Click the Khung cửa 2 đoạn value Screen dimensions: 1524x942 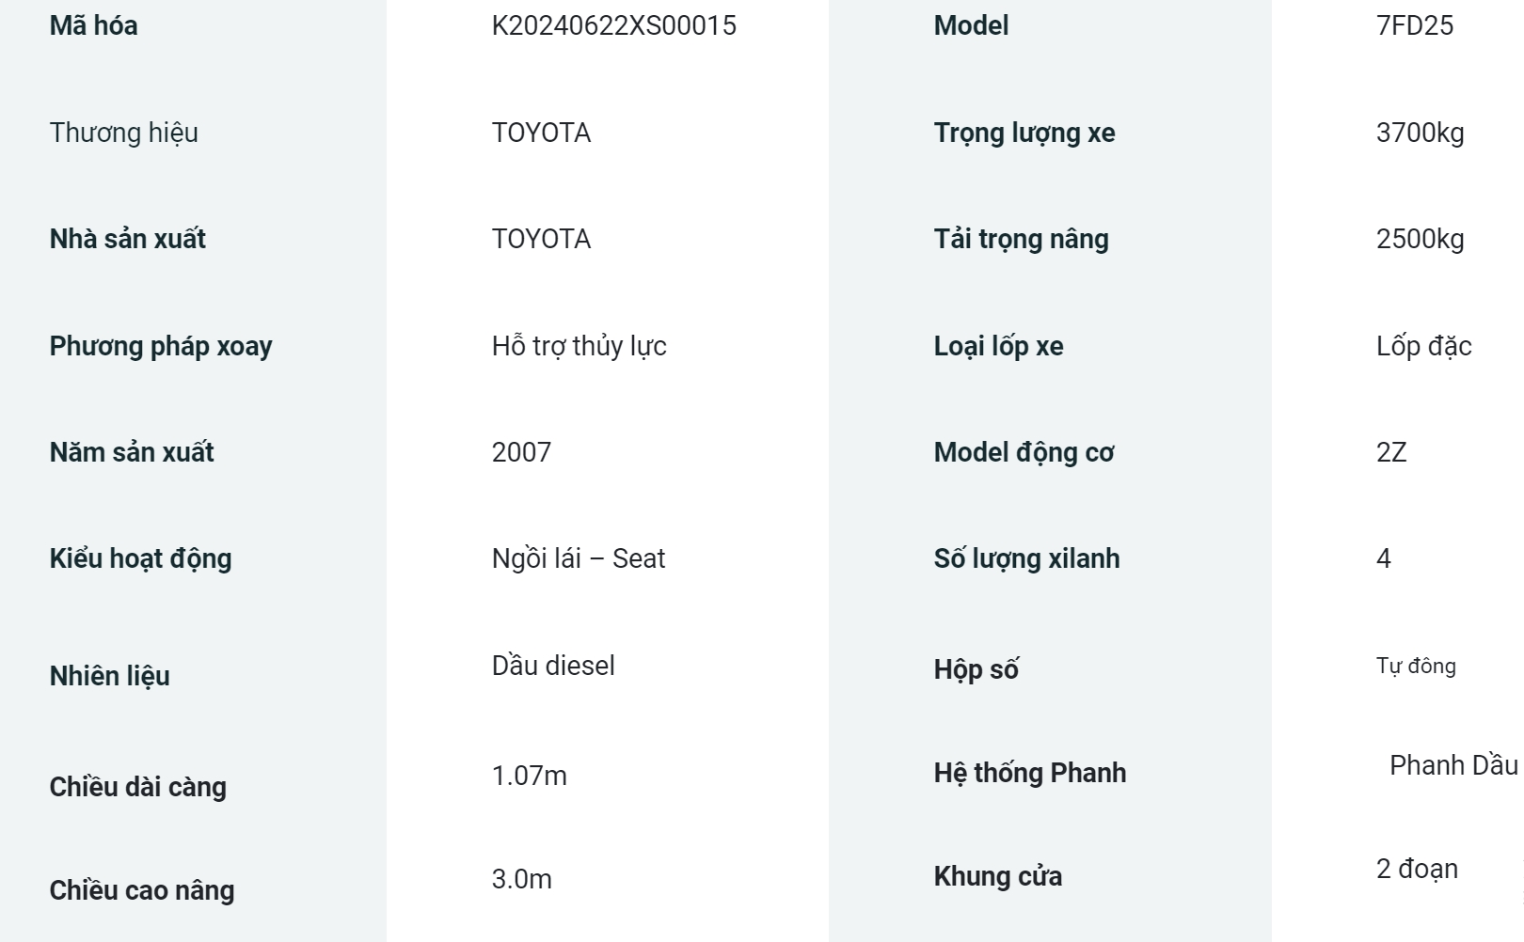1417,869
